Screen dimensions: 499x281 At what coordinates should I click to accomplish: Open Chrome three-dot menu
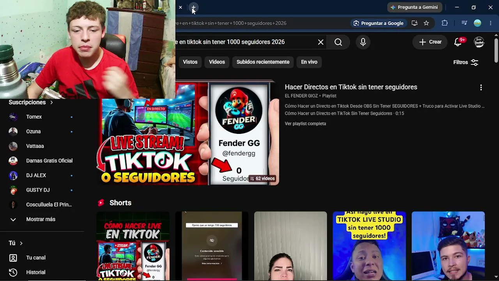(x=490, y=23)
